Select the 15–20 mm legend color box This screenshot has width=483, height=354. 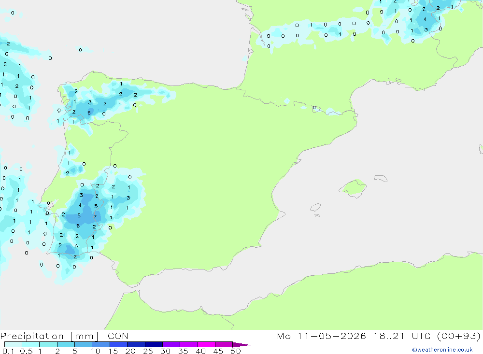[118, 344]
